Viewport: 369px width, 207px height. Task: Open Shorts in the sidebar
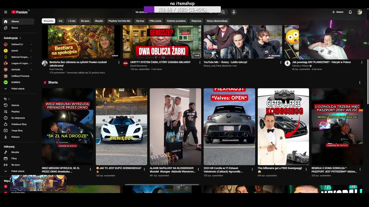pos(18,28)
